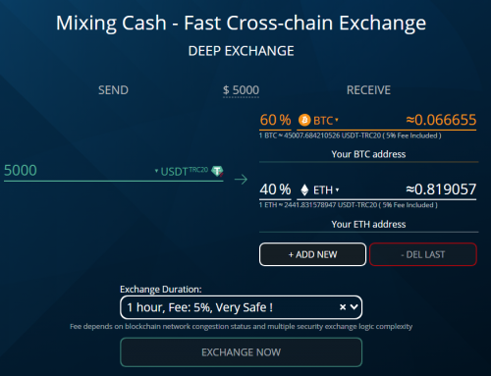
Task: Click the Ethereum diamond icon
Action: coord(304,189)
